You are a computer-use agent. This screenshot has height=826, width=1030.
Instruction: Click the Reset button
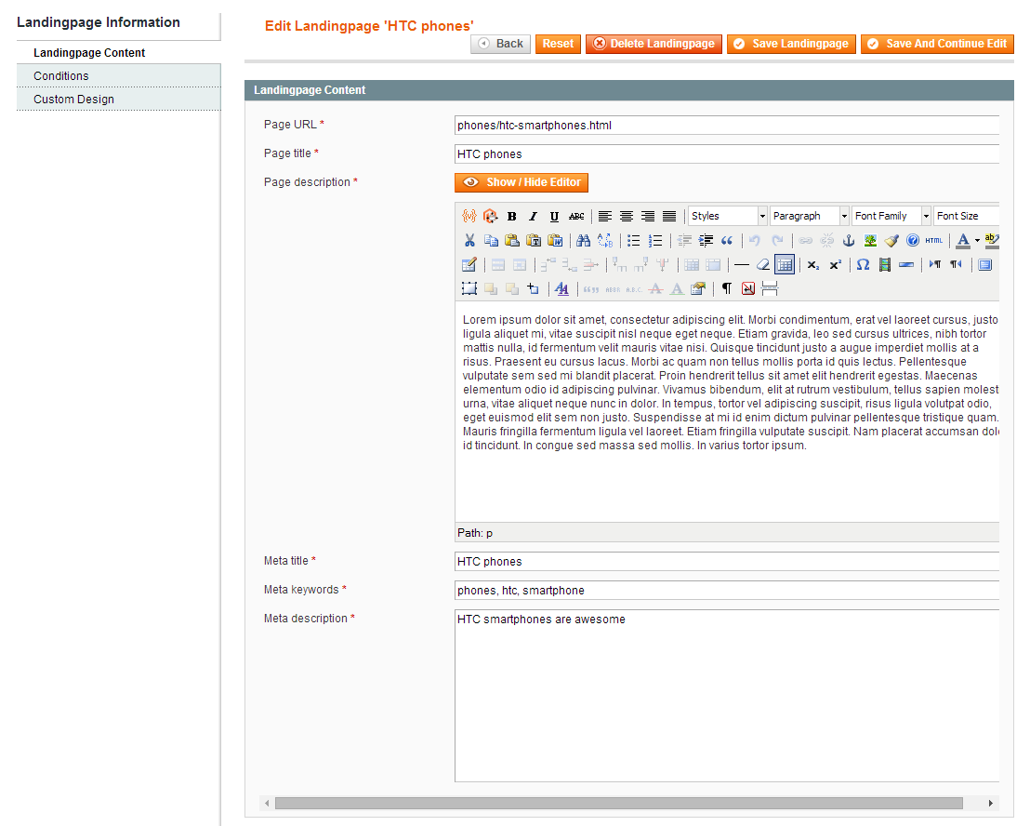tap(558, 44)
